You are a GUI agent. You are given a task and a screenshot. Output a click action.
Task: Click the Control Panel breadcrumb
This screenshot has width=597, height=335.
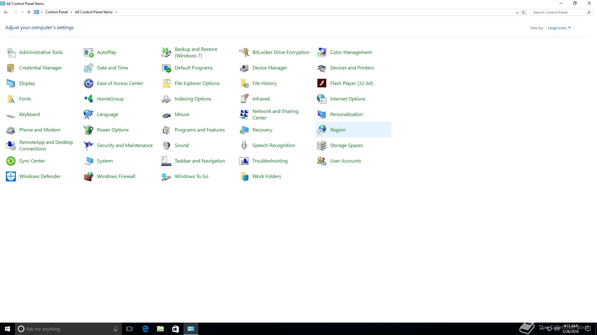pos(56,12)
